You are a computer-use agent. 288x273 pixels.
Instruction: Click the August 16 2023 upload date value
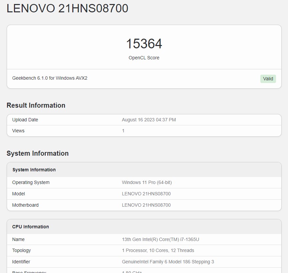[149, 120]
